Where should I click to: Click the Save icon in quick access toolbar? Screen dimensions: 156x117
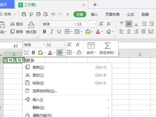(x=24, y=14)
